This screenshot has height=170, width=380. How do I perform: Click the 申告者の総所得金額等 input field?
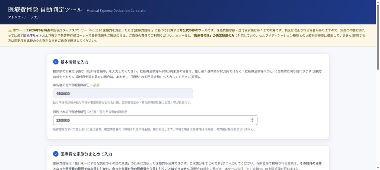tap(123, 93)
